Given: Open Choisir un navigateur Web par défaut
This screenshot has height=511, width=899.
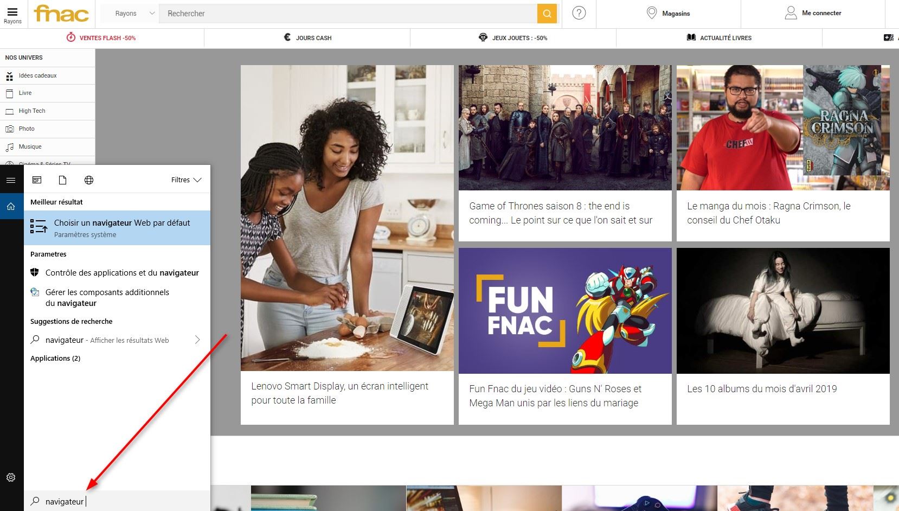Looking at the screenshot, I should [x=117, y=228].
